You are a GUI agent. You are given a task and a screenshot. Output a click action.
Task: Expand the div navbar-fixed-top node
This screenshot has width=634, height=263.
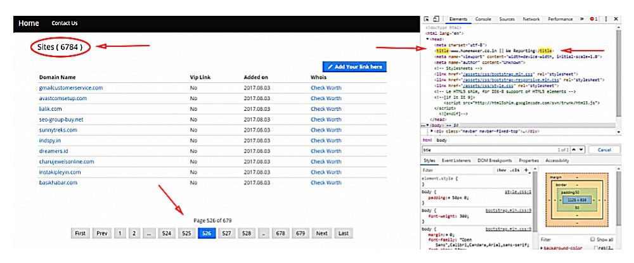tap(432, 131)
